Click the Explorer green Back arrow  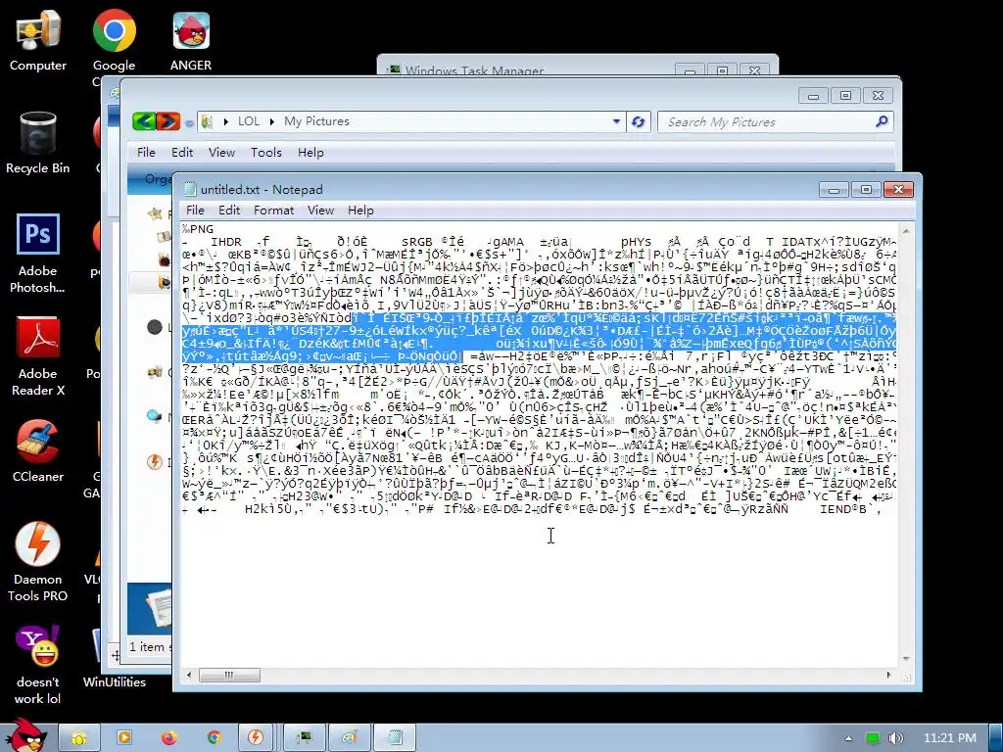pos(145,120)
